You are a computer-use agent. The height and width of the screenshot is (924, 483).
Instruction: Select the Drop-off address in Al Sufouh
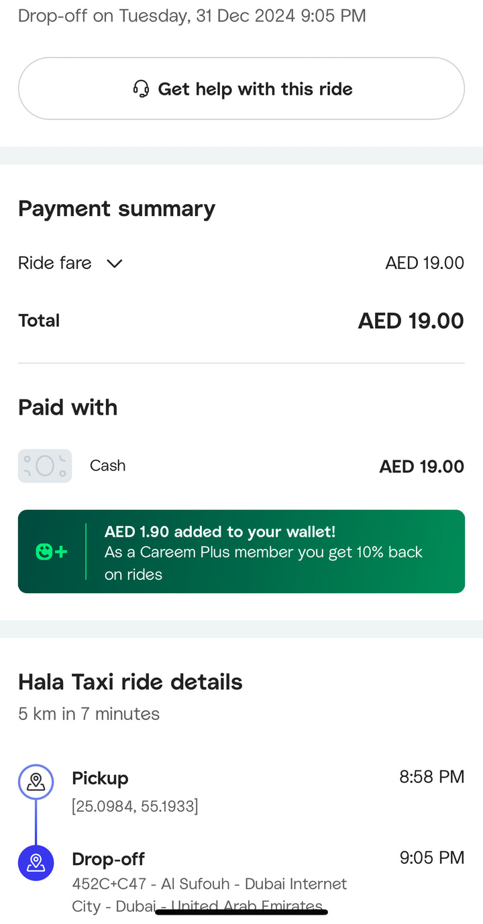(x=209, y=884)
